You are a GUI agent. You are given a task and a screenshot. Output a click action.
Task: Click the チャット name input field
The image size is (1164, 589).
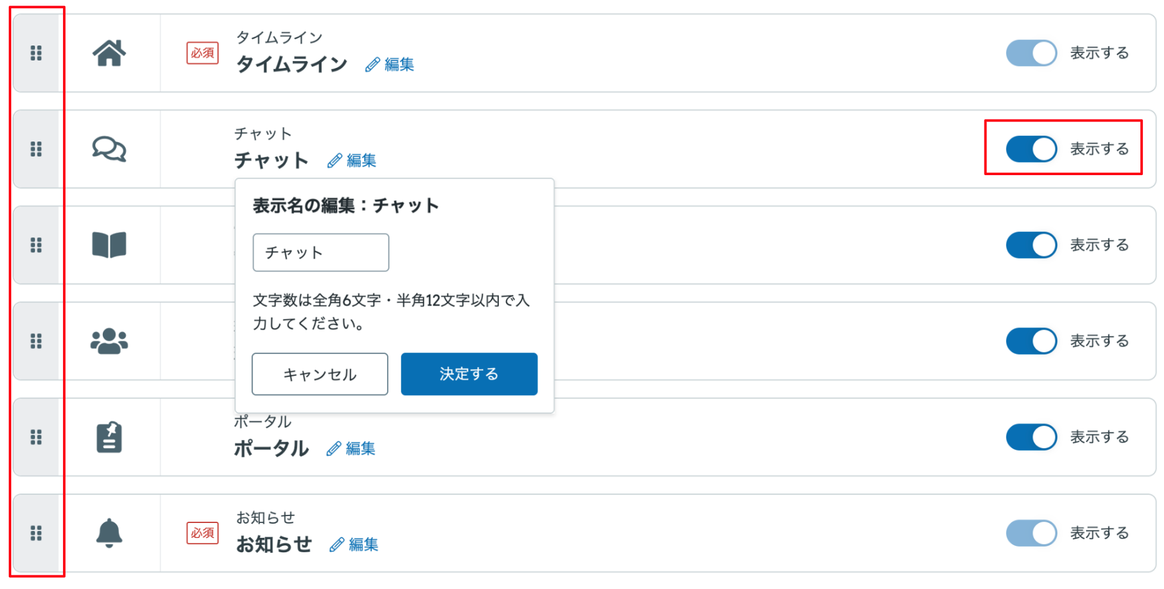click(x=320, y=252)
